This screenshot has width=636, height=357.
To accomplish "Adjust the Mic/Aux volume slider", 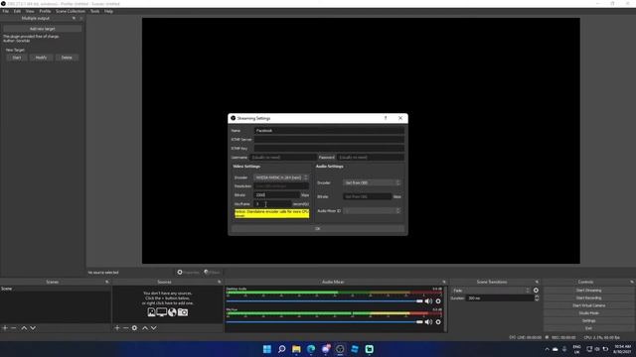I will (x=325, y=322).
